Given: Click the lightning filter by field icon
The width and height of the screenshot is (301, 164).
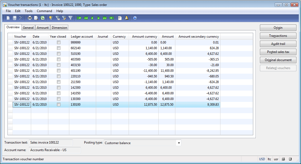Looking at the screenshot, I should click(x=51, y=18).
